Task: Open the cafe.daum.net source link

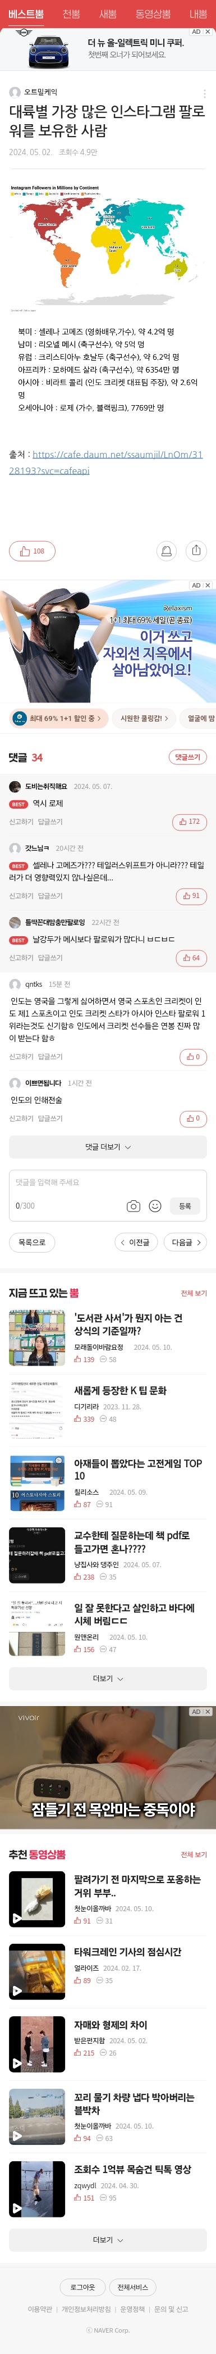Action: tap(105, 461)
